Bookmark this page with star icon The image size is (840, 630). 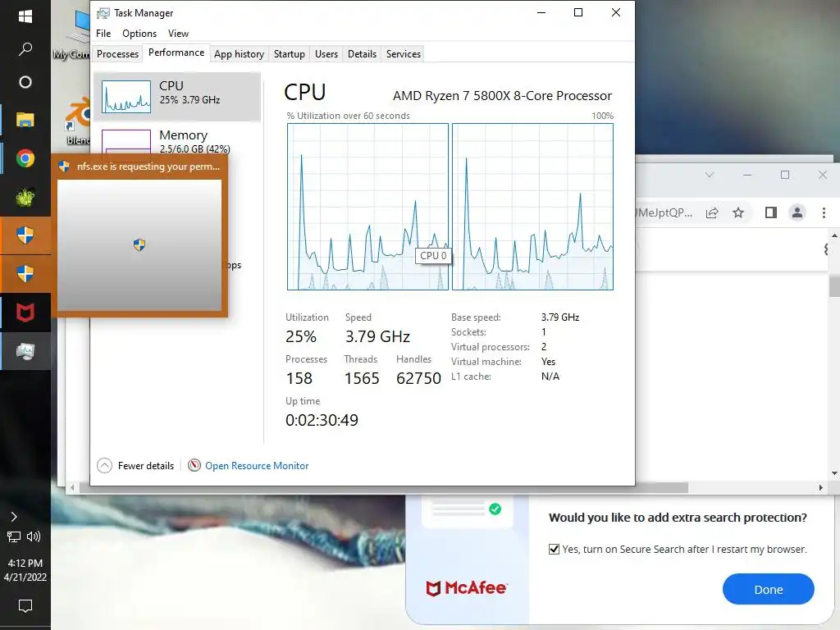738,212
